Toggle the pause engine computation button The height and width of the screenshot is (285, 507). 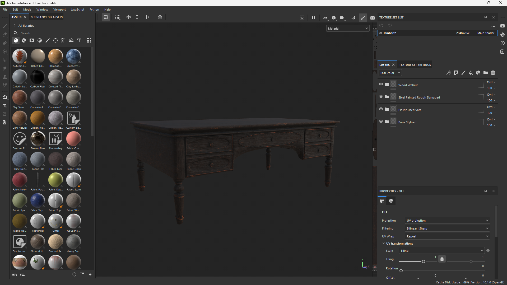click(314, 18)
